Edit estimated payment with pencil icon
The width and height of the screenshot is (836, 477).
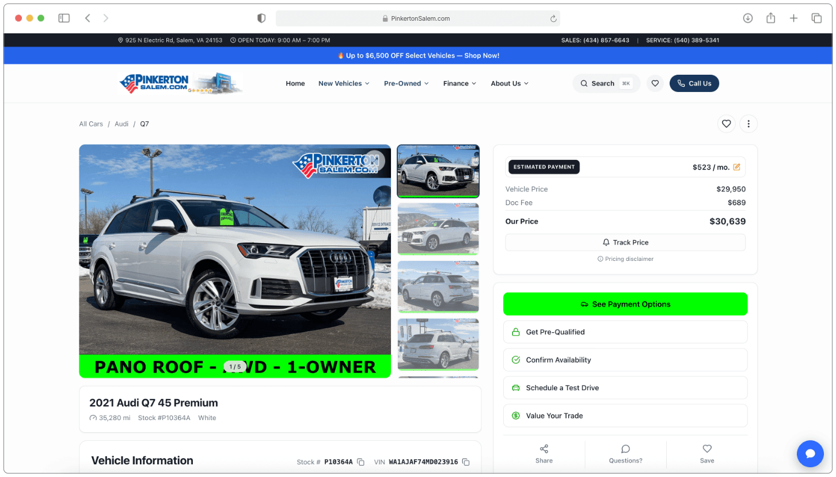click(736, 167)
